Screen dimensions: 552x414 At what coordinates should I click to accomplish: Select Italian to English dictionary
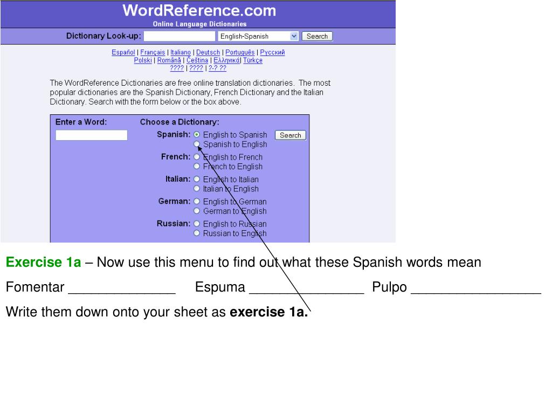click(x=197, y=188)
